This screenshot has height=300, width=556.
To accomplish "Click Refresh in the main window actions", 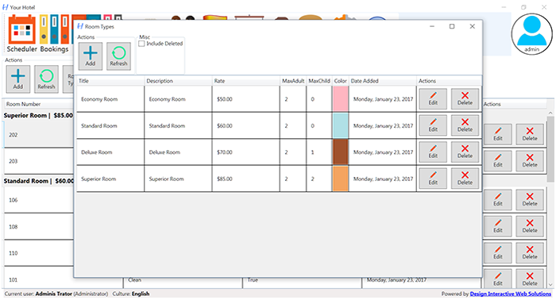I will 46,79.
